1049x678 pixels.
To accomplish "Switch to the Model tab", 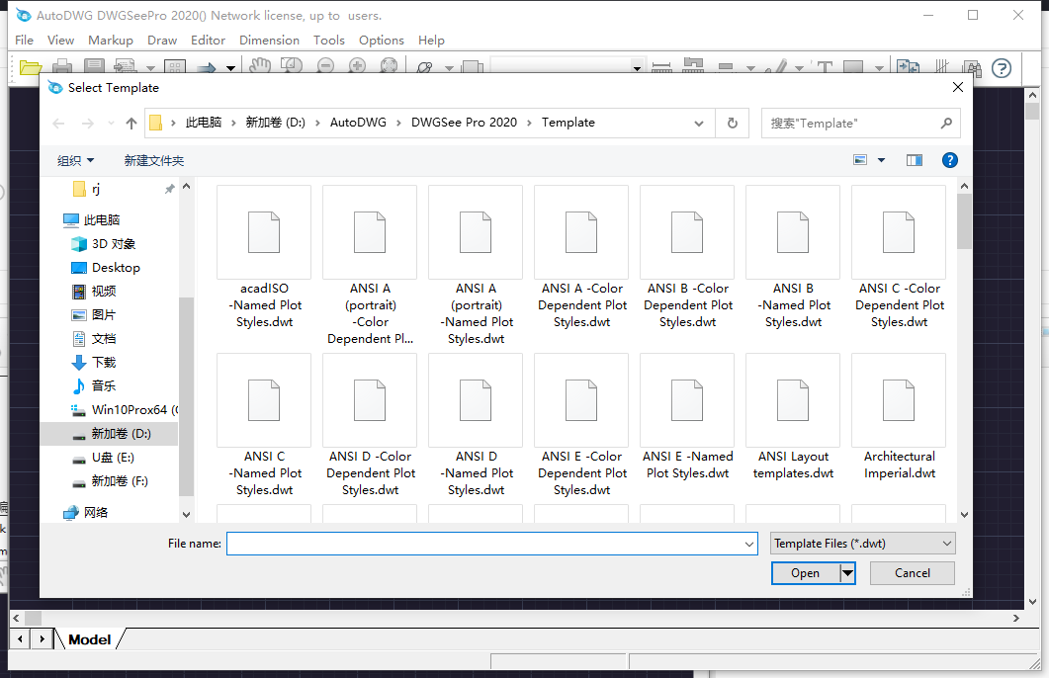I will (x=89, y=639).
